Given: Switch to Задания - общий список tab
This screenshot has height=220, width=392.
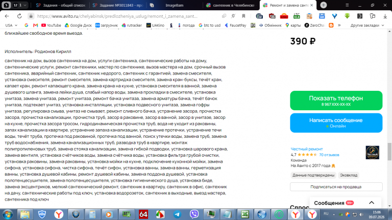Looking at the screenshot, I should [x=61, y=5].
